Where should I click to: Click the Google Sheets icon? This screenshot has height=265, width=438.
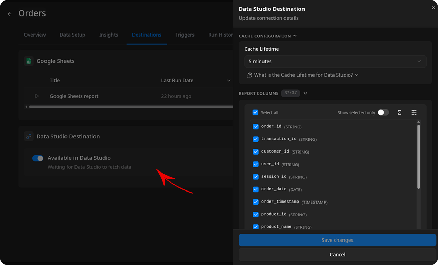click(29, 61)
